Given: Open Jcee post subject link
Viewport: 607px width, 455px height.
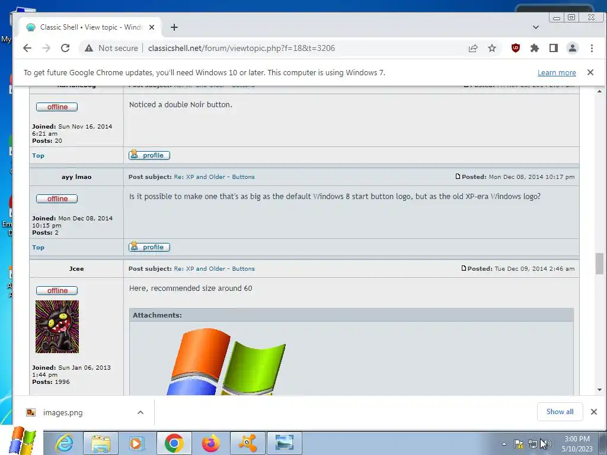Looking at the screenshot, I should tap(214, 268).
